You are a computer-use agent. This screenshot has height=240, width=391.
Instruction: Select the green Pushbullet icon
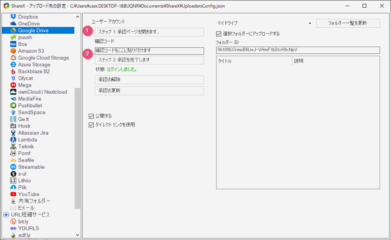13,105
